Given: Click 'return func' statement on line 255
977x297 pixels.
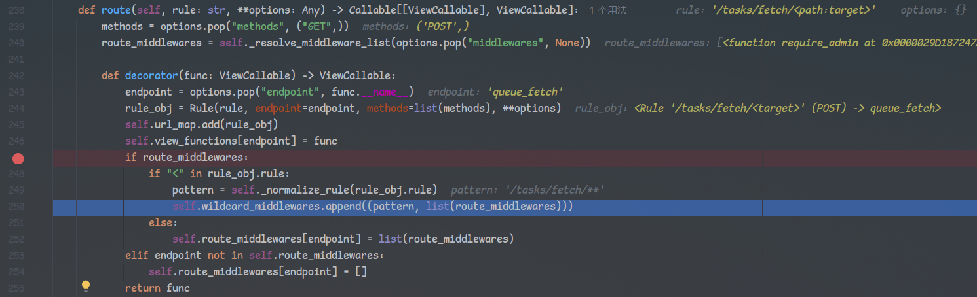Looking at the screenshot, I should click(x=157, y=288).
